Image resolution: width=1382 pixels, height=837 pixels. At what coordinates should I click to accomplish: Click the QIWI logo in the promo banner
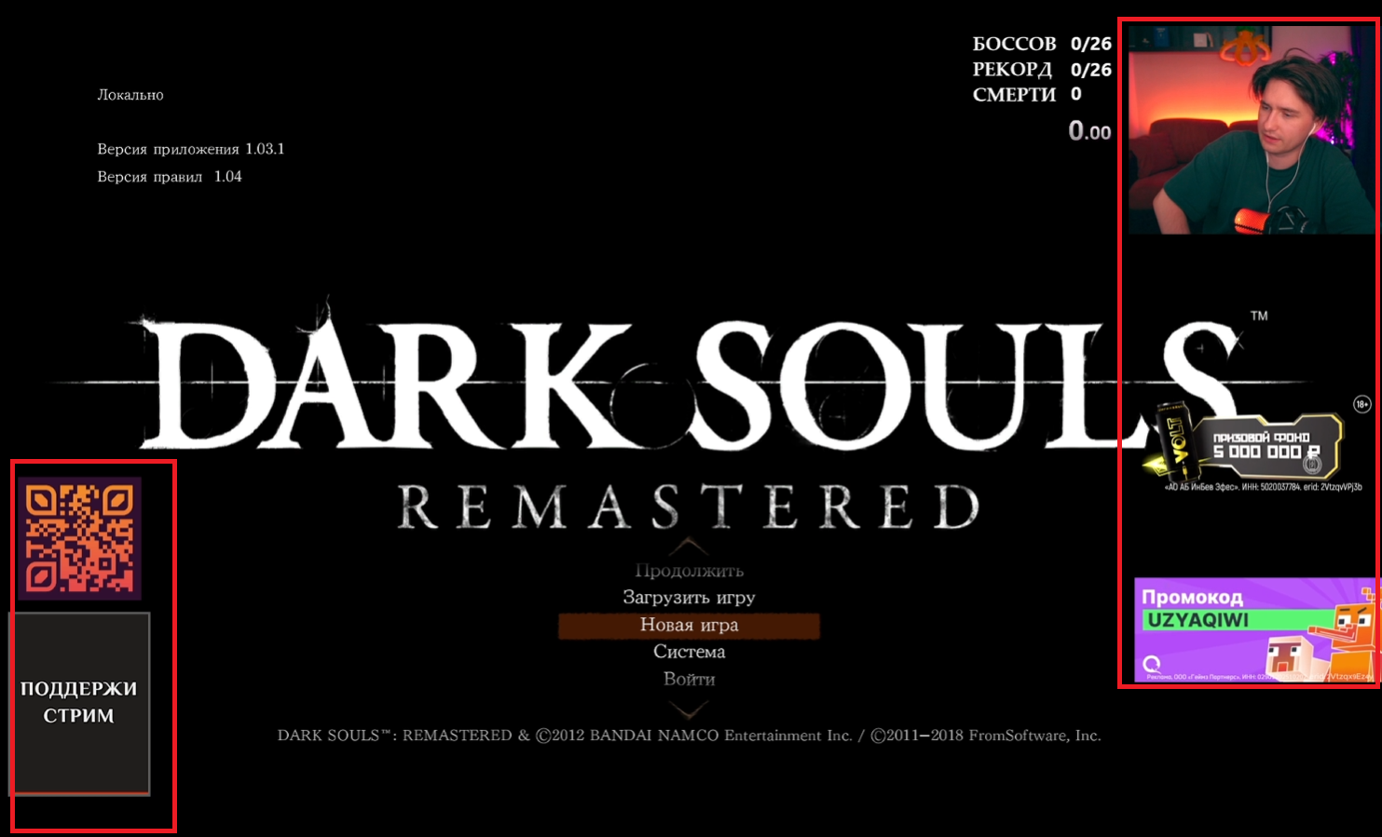(1152, 664)
